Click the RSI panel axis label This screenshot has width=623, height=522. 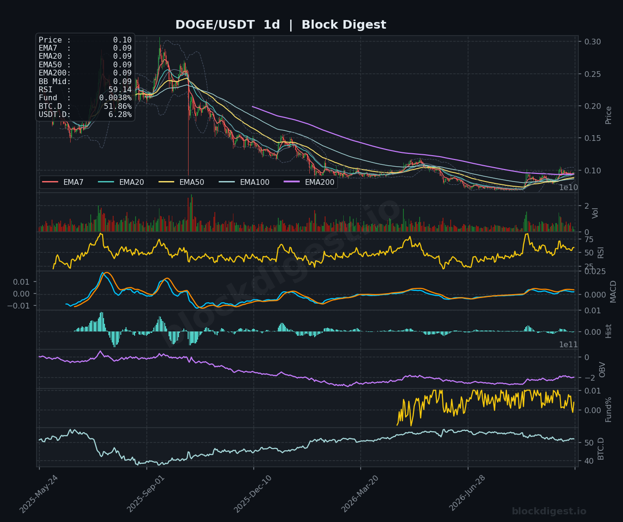[x=601, y=252]
